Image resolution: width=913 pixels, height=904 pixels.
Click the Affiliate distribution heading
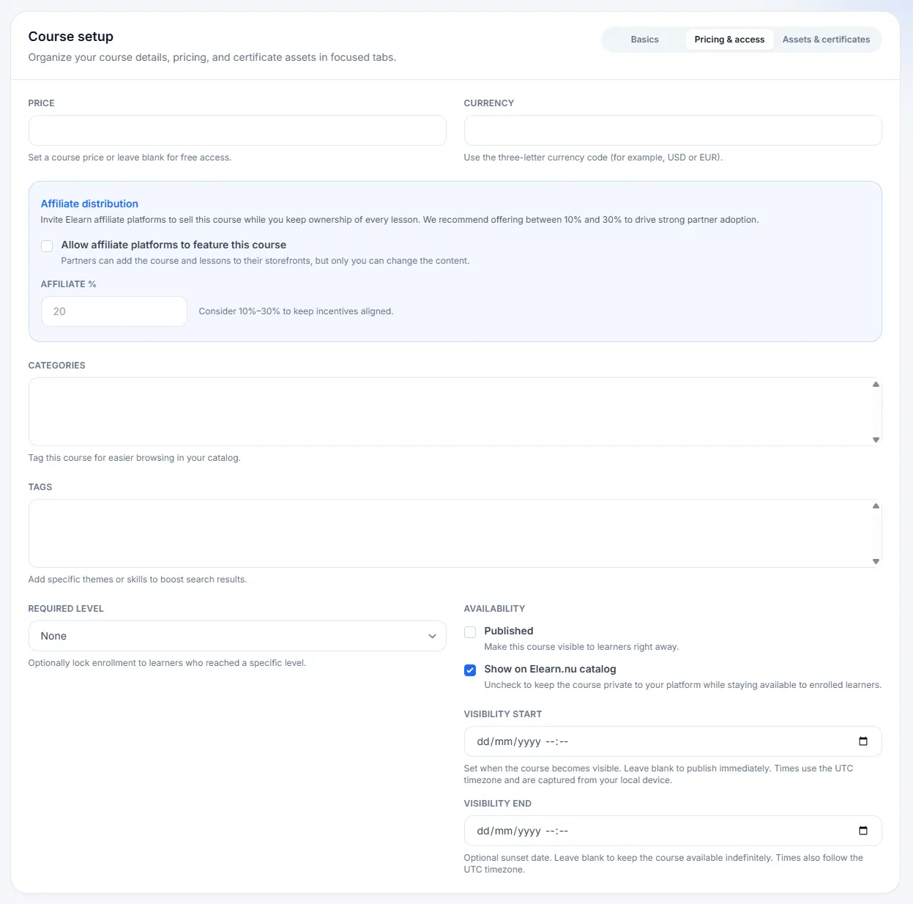click(89, 204)
